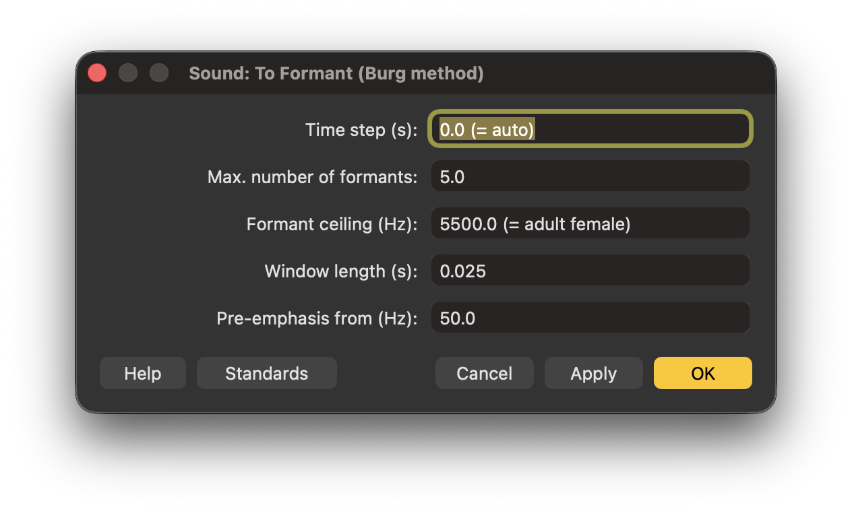Apply the formant settings
Screen dimensions: 852x513
[x=593, y=373]
